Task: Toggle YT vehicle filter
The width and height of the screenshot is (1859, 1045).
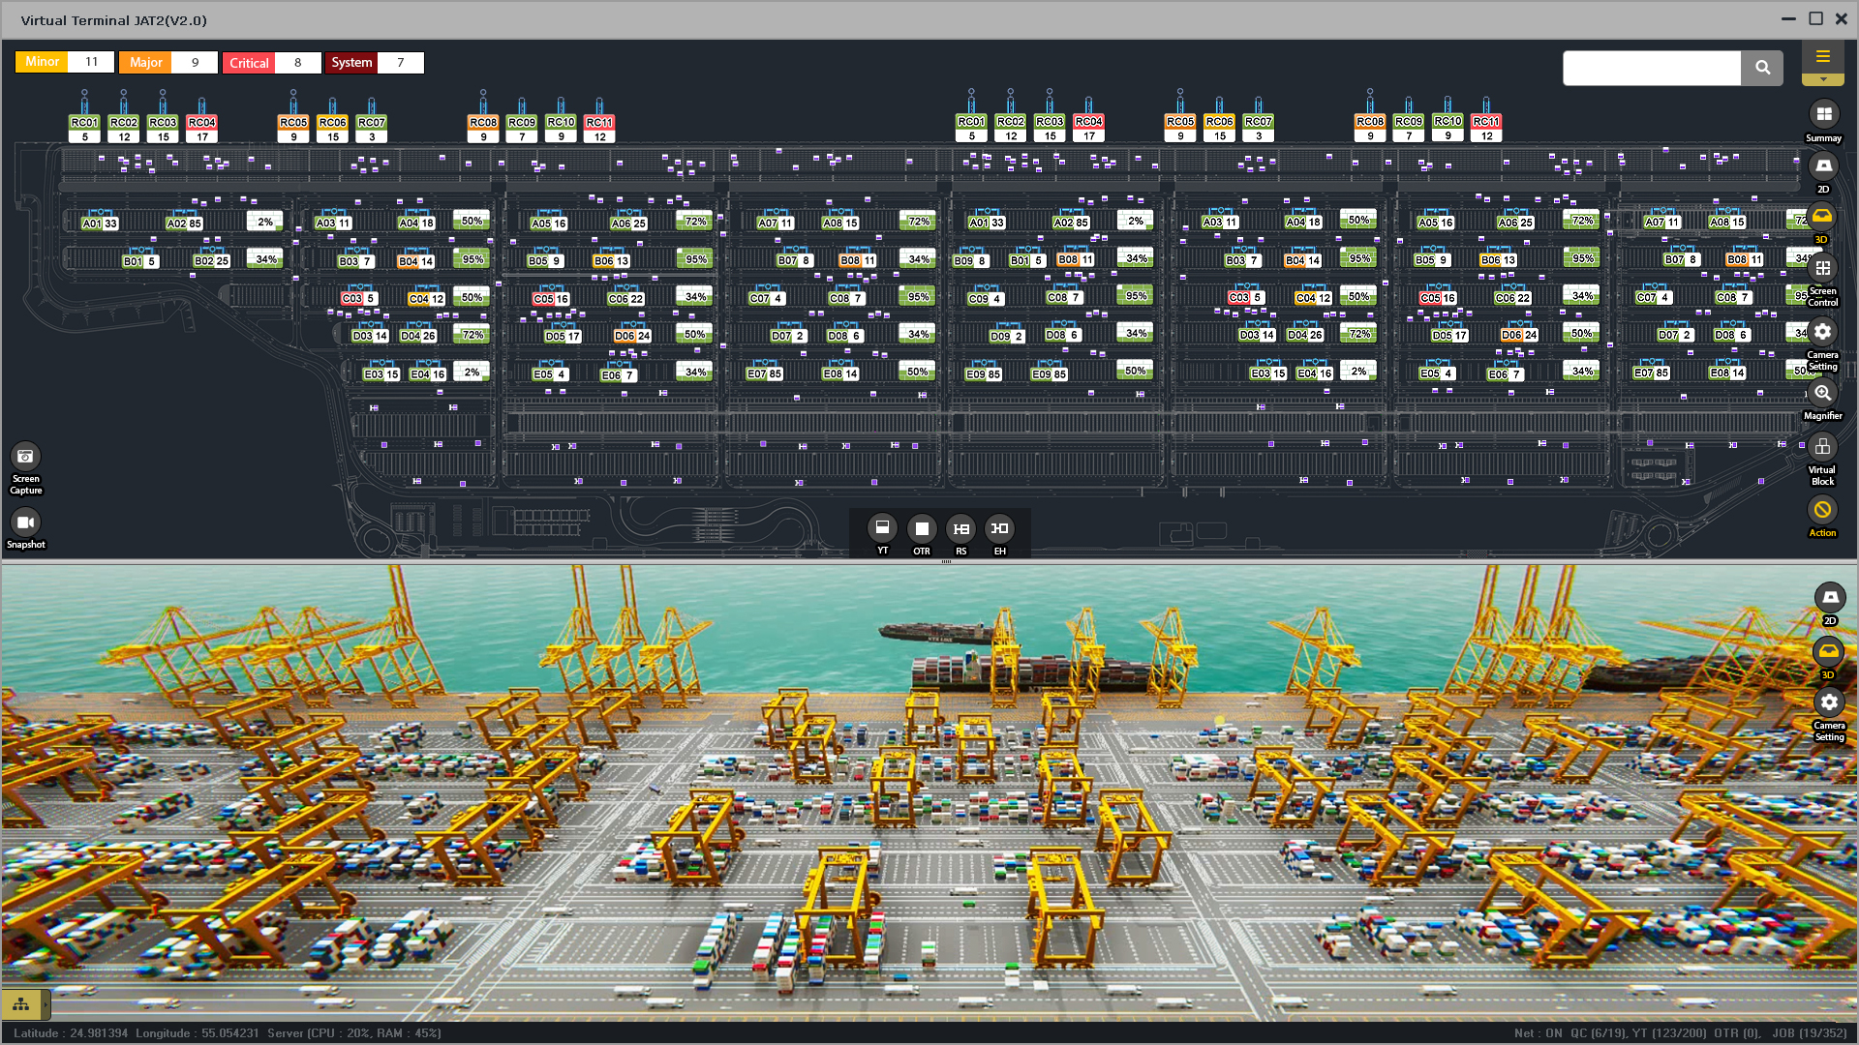Action: coord(882,528)
